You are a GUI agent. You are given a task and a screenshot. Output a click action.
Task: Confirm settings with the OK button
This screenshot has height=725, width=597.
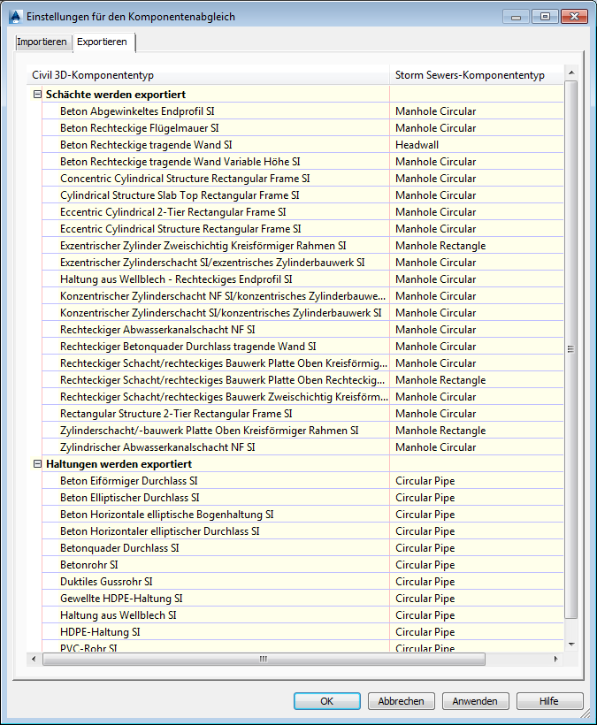click(x=327, y=701)
